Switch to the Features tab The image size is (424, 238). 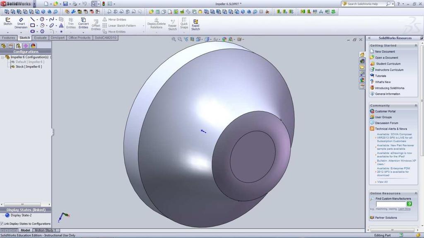pos(8,38)
